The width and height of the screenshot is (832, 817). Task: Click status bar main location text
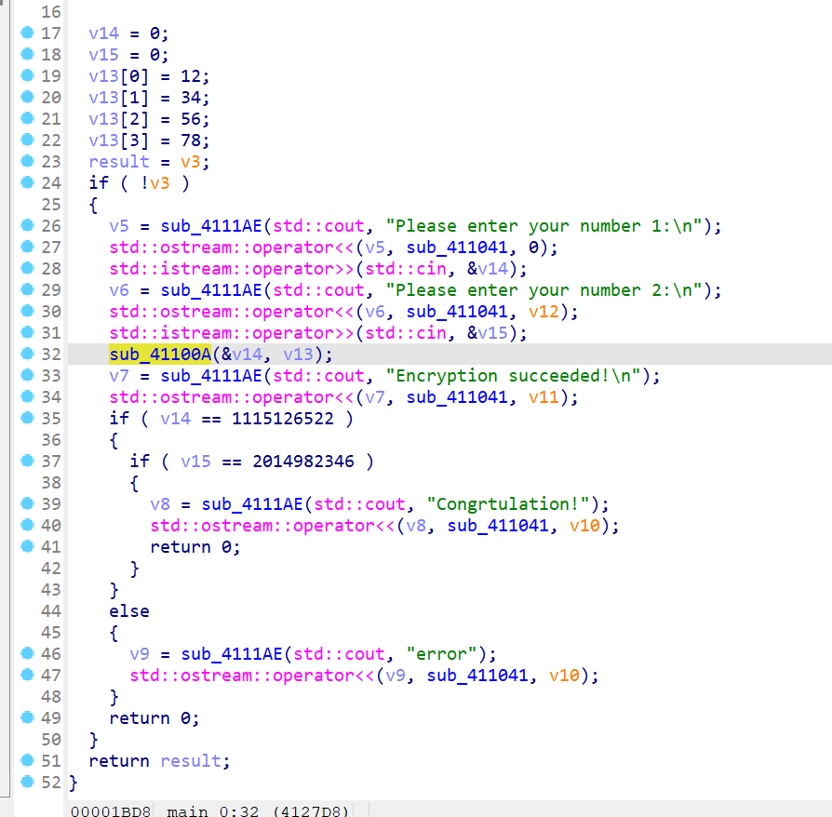coord(258,811)
